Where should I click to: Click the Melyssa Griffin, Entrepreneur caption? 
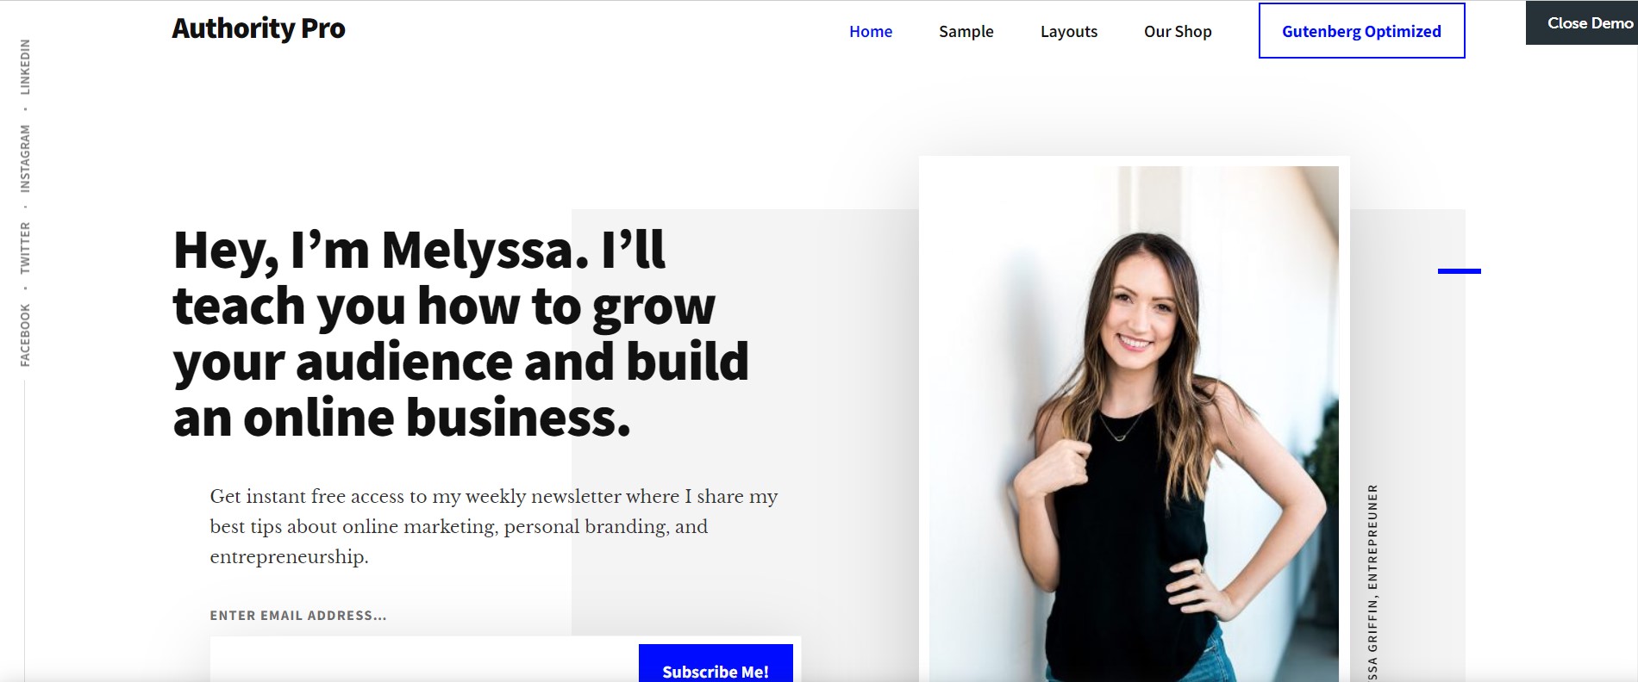(x=1372, y=583)
